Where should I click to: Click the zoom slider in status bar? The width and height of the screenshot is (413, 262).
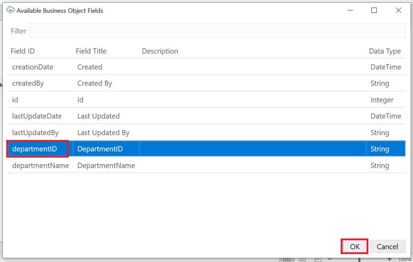point(359,260)
